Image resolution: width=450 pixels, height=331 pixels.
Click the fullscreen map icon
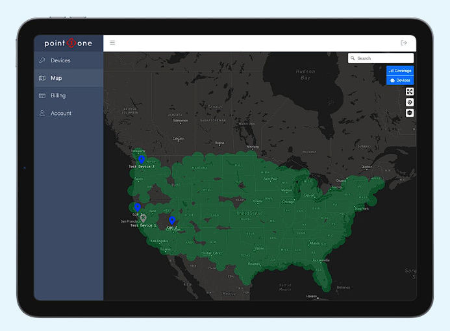[409, 92]
